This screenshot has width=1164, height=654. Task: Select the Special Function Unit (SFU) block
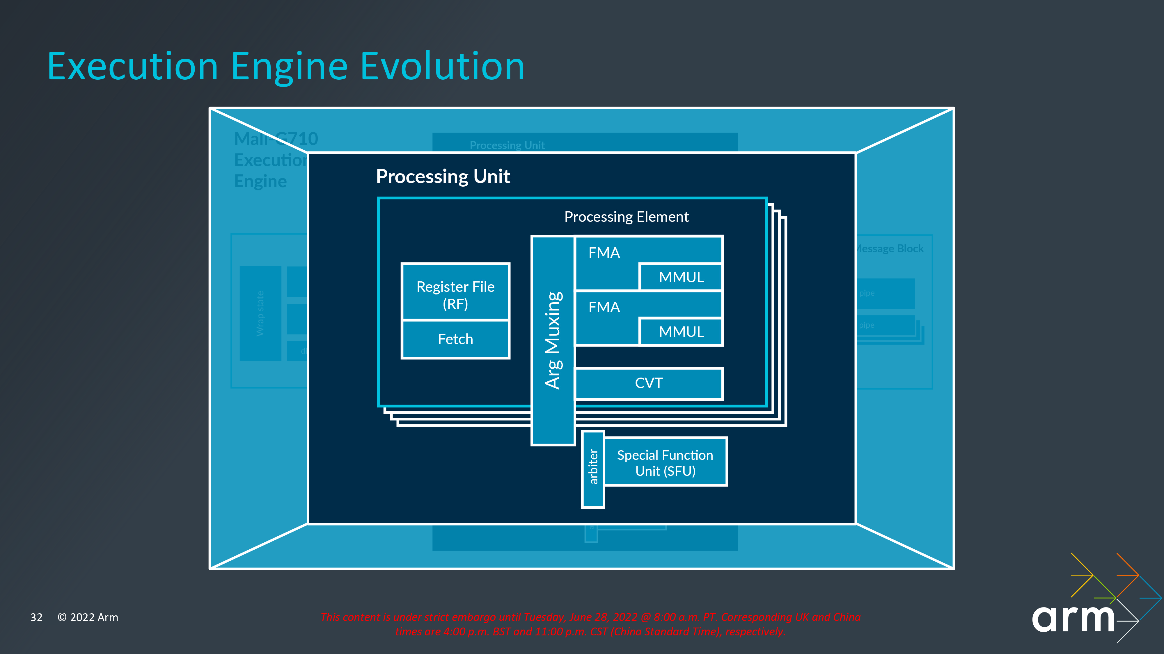[x=666, y=462]
